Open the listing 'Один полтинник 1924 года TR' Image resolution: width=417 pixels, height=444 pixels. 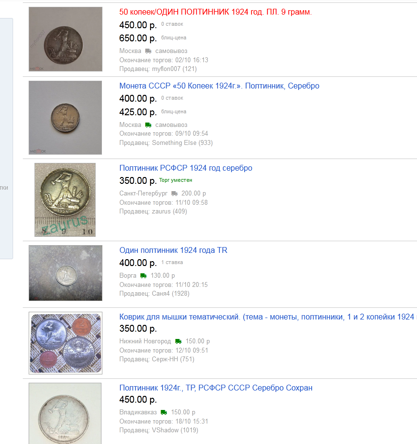[173, 250]
